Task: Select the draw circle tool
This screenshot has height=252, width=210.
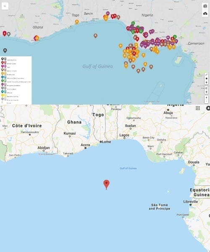Action: 207,79
